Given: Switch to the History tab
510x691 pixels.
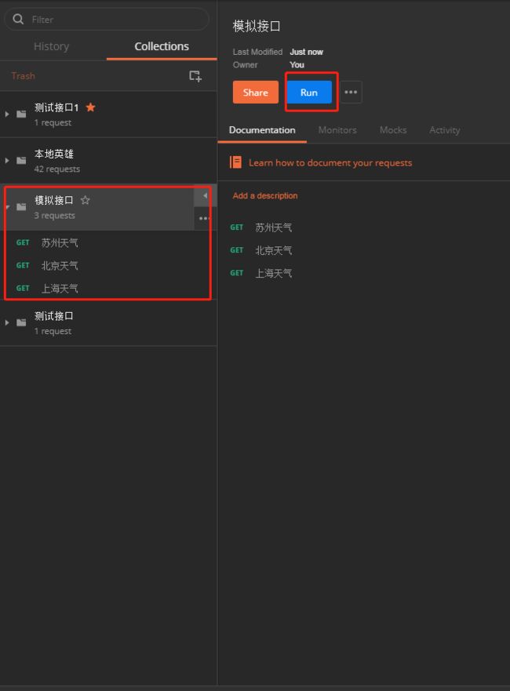Looking at the screenshot, I should [x=52, y=46].
